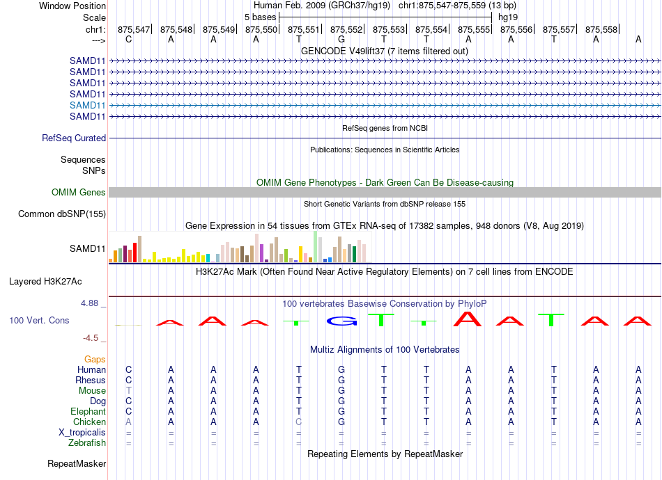Image resolution: width=662 pixels, height=480 pixels.
Task: Click the RefSeq Curated intron line
Action: point(385,138)
